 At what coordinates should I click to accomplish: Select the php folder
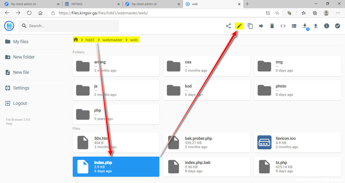point(116,114)
